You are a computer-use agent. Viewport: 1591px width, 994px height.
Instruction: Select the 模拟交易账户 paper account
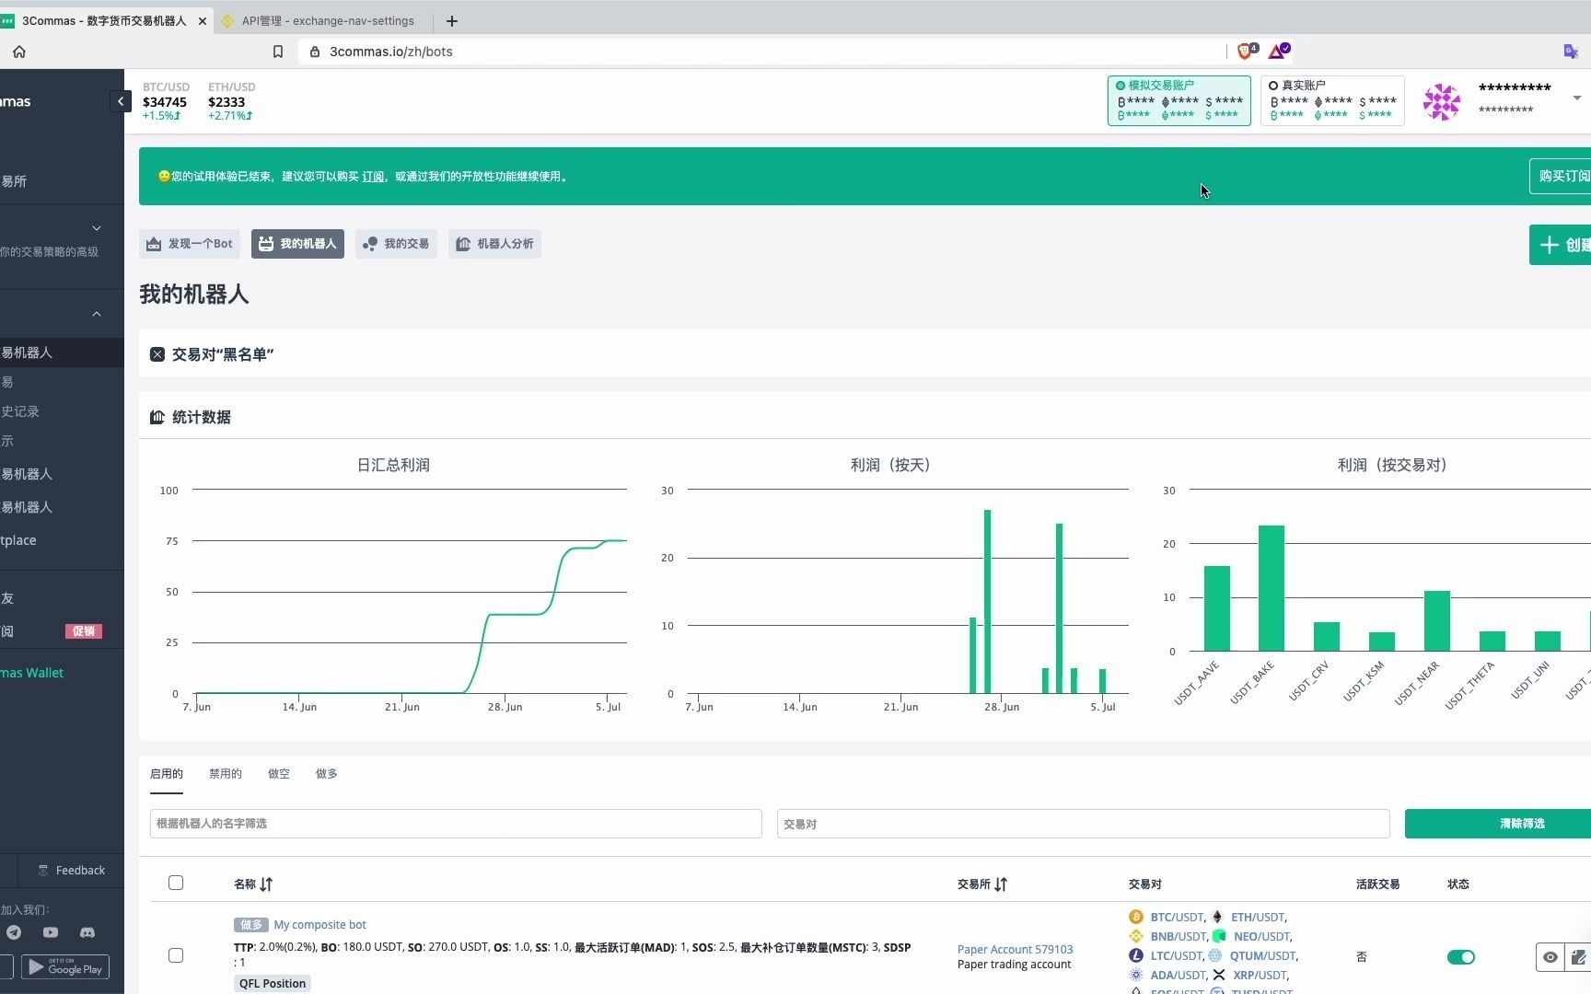pos(1179,100)
